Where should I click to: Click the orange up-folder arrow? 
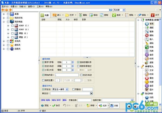point(11,10)
